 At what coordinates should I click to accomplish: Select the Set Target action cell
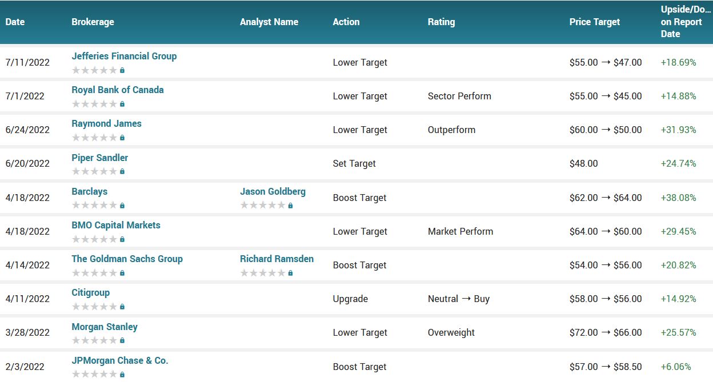[x=354, y=163]
